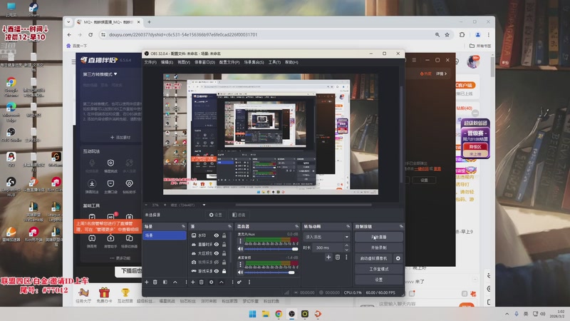Screen dimensions: 570x321
Task: Open Chrome tab search dropdown arrow
Action: [x=68, y=22]
